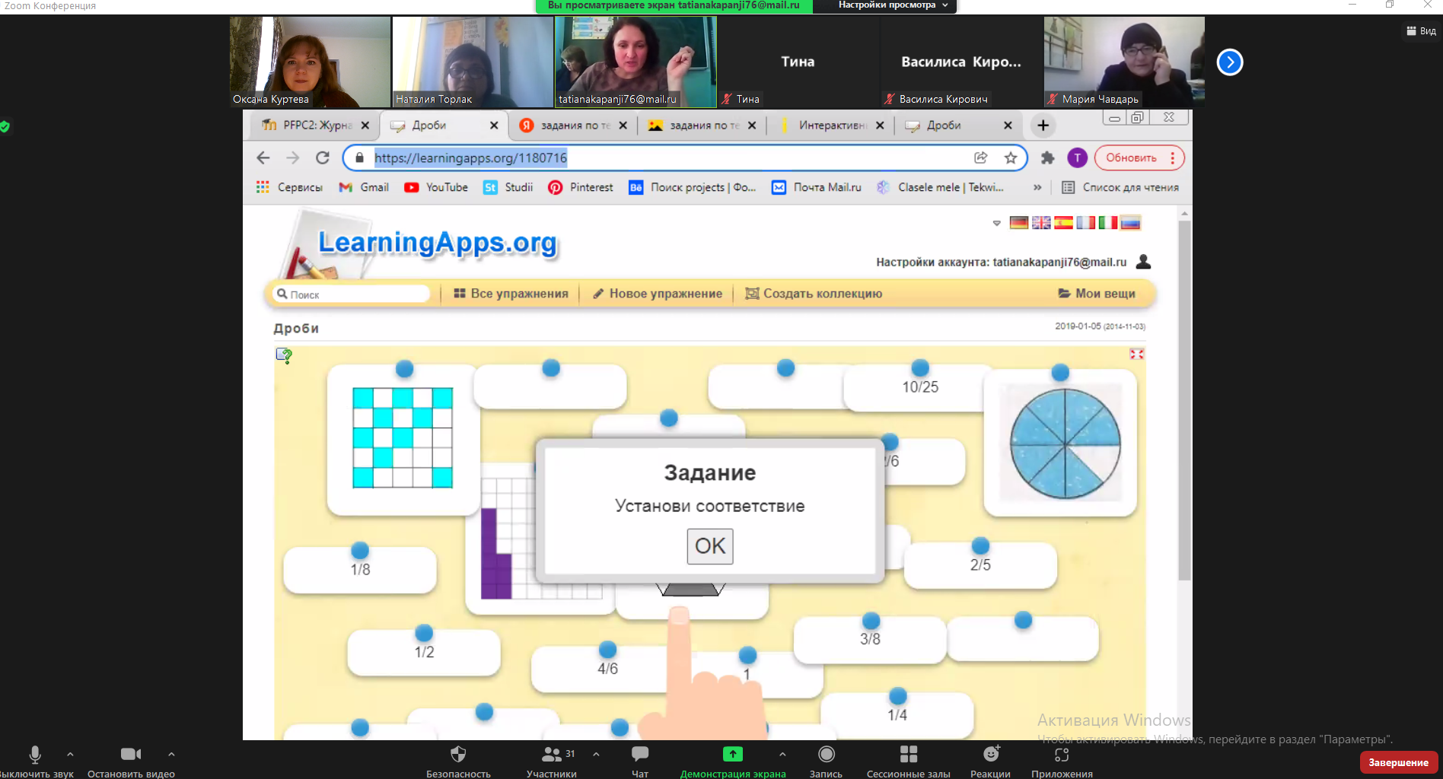Mute microphone via Выключить звук

click(x=35, y=755)
